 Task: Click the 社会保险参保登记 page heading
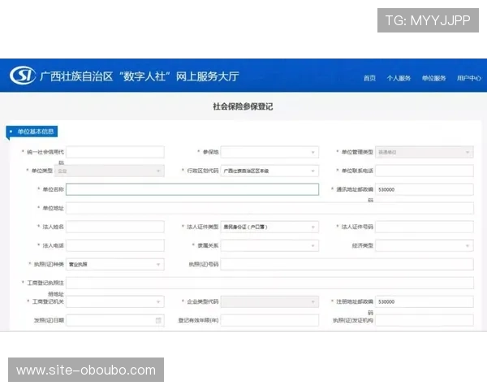(x=243, y=106)
